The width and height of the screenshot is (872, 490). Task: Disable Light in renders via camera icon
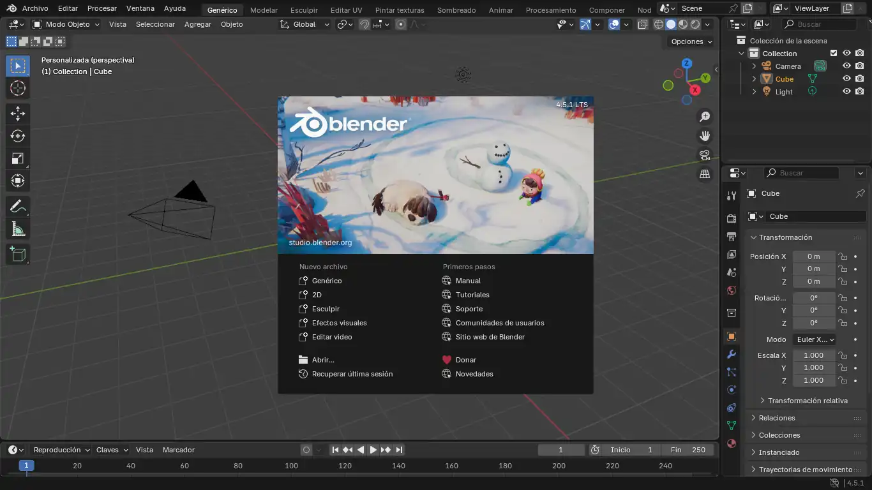860,91
